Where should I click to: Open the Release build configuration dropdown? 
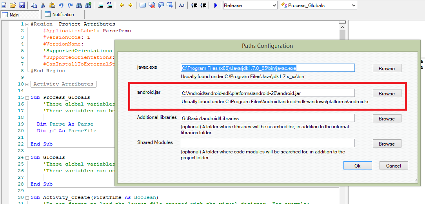click(x=250, y=5)
